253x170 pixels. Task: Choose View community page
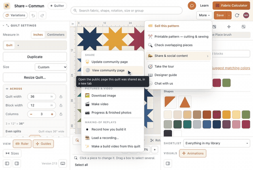point(113,70)
